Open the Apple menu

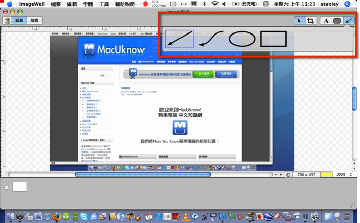10,4
